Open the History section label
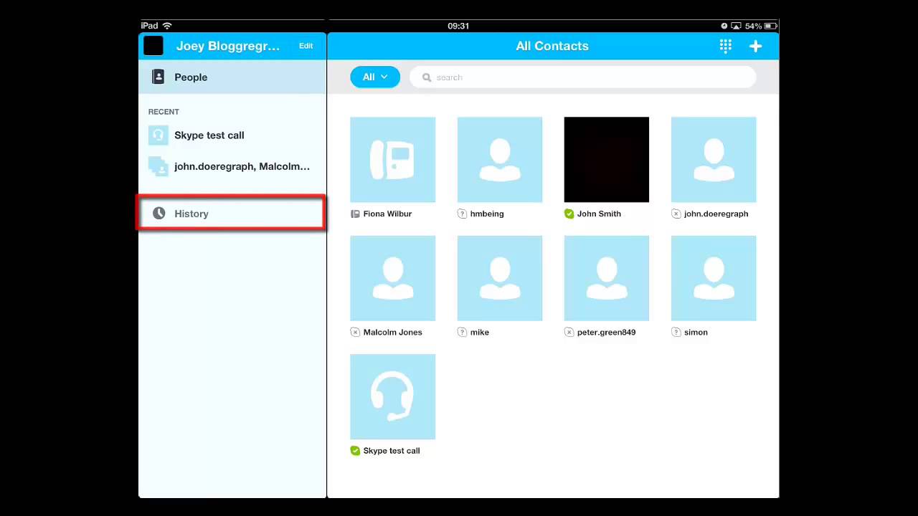 coord(191,214)
